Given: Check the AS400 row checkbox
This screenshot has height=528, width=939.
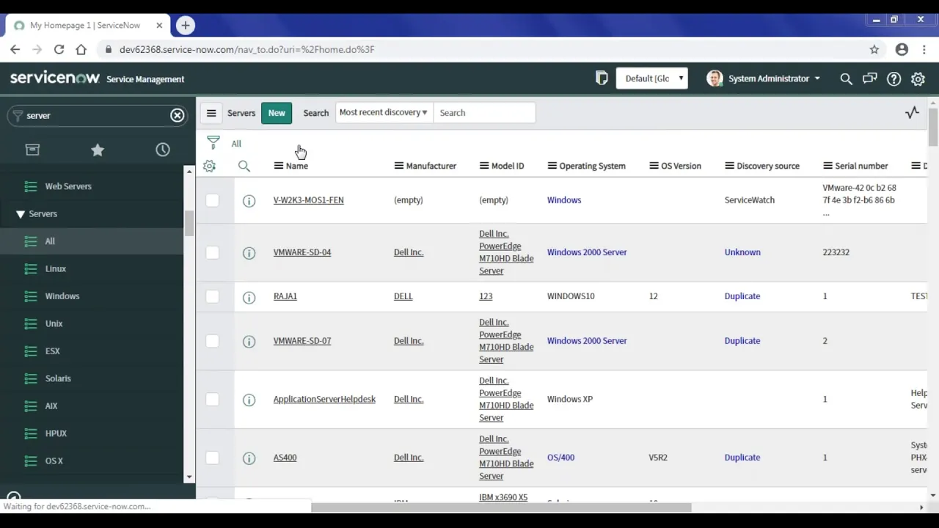Looking at the screenshot, I should (x=212, y=457).
